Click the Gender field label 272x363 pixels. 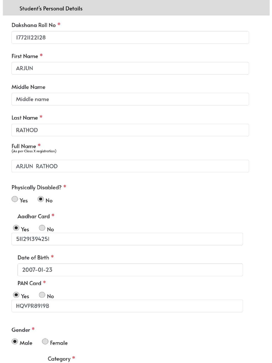pyautogui.click(x=21, y=330)
